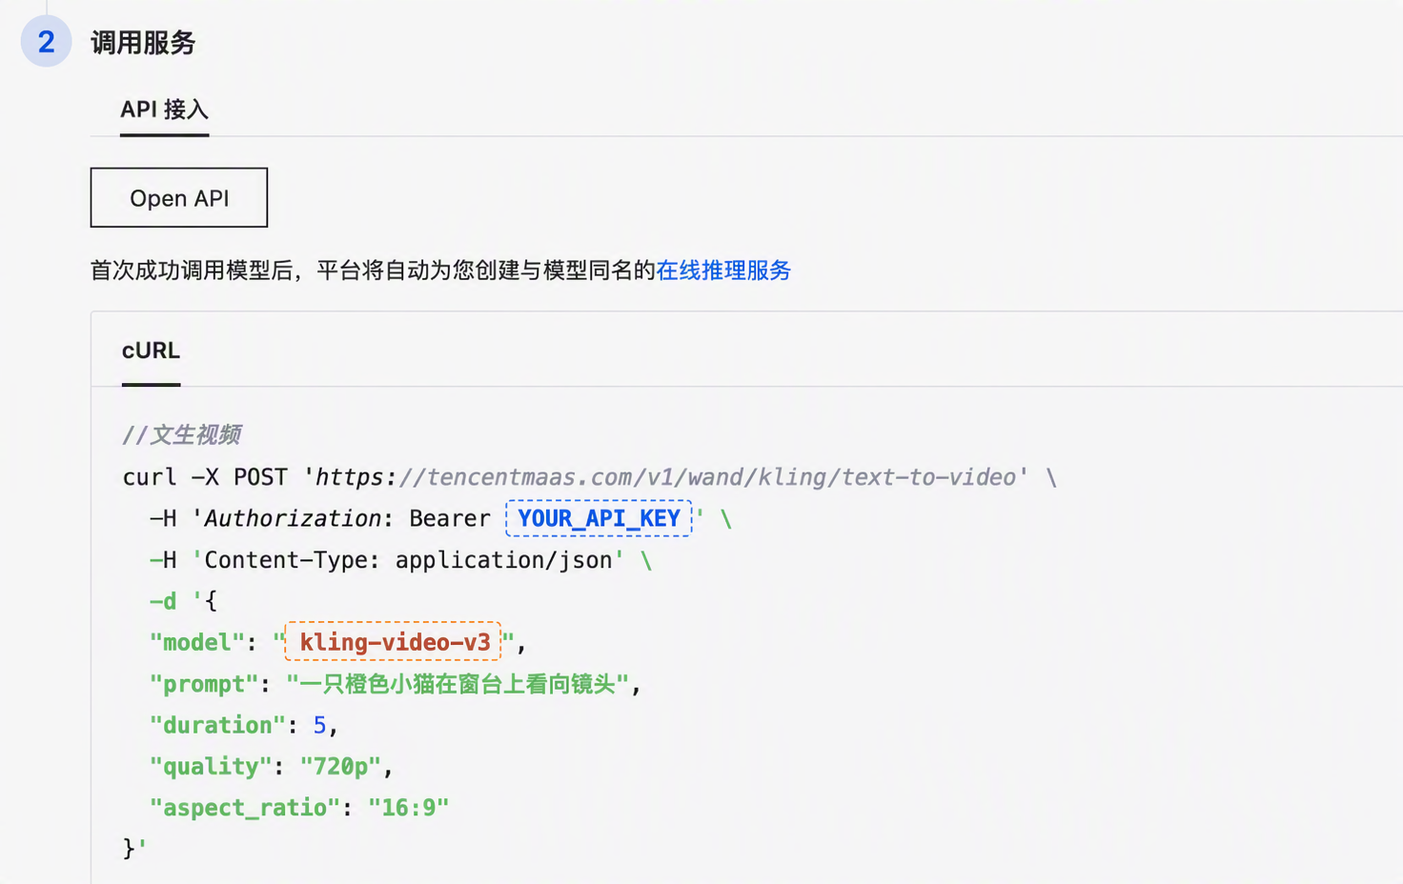Screen dimensions: 1403x884
Task: Click the "aspect_ratio" key
Action: coord(245,808)
